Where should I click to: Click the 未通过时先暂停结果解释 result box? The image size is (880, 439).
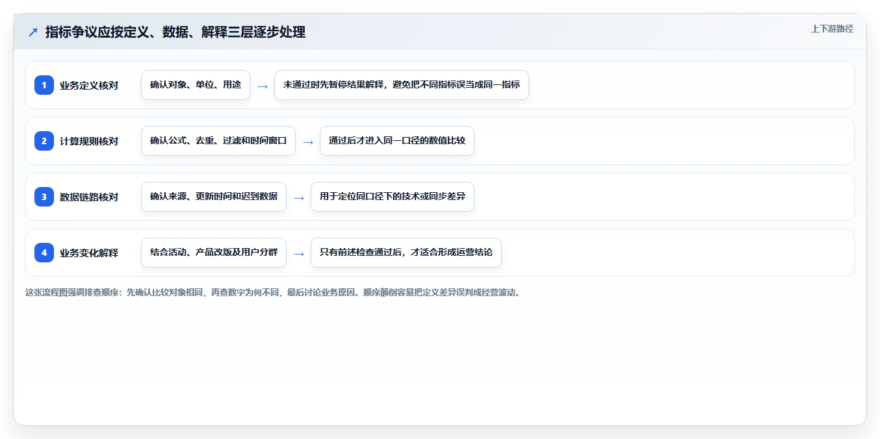(x=402, y=85)
